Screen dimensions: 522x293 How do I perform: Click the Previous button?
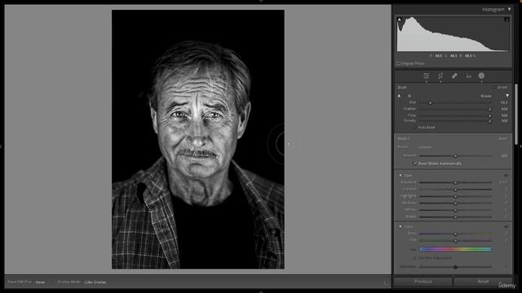[x=423, y=282]
